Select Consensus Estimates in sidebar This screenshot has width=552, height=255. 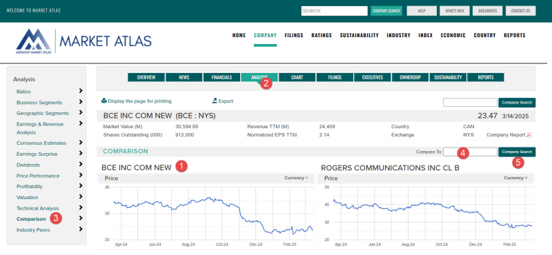pos(41,143)
